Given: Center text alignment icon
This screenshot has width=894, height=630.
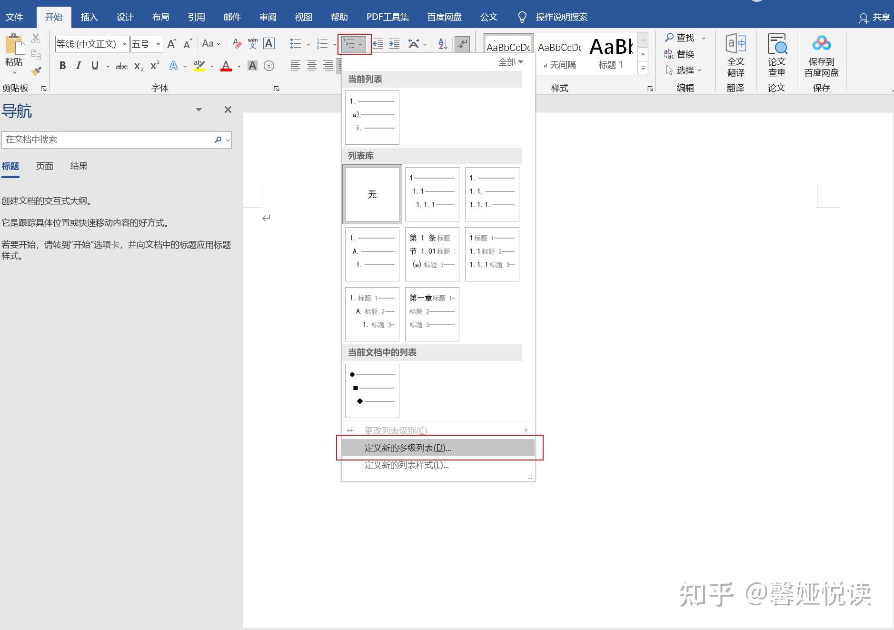Looking at the screenshot, I should [312, 66].
